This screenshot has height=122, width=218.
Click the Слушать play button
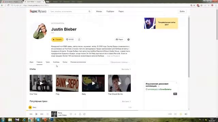[58, 39]
